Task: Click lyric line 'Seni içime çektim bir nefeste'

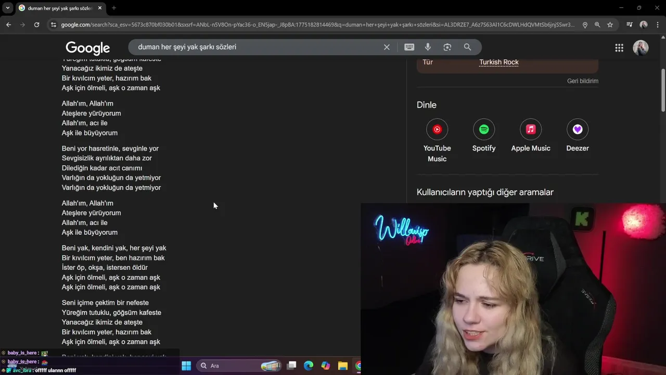Action: pyautogui.click(x=105, y=303)
